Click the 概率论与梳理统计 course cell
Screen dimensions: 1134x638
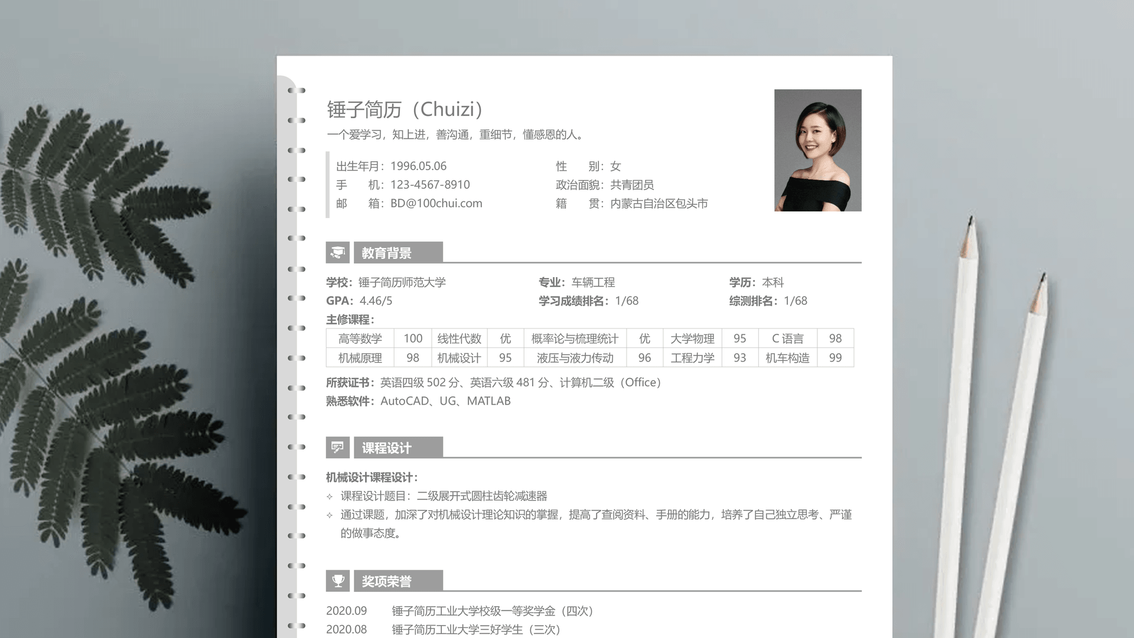[x=574, y=338]
